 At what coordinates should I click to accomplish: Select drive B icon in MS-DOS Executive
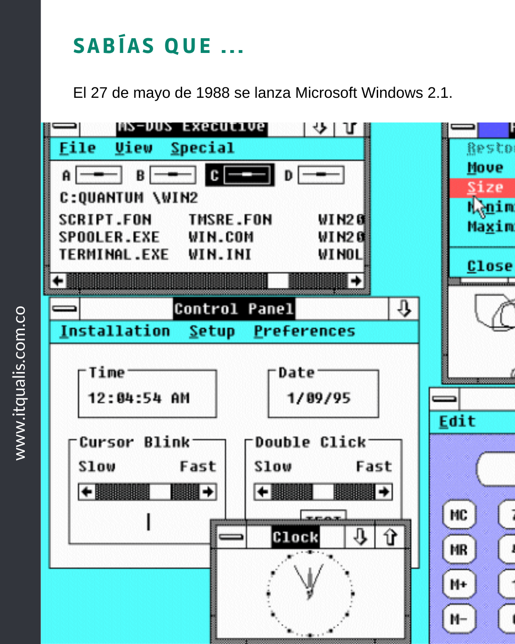pyautogui.click(x=173, y=175)
